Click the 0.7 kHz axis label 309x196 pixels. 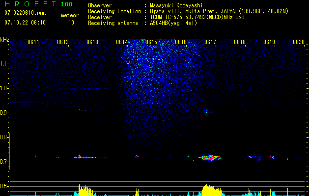click(x=4, y=162)
